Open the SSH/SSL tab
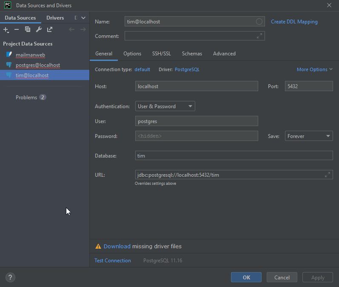This screenshot has height=287, width=339. (x=162, y=54)
